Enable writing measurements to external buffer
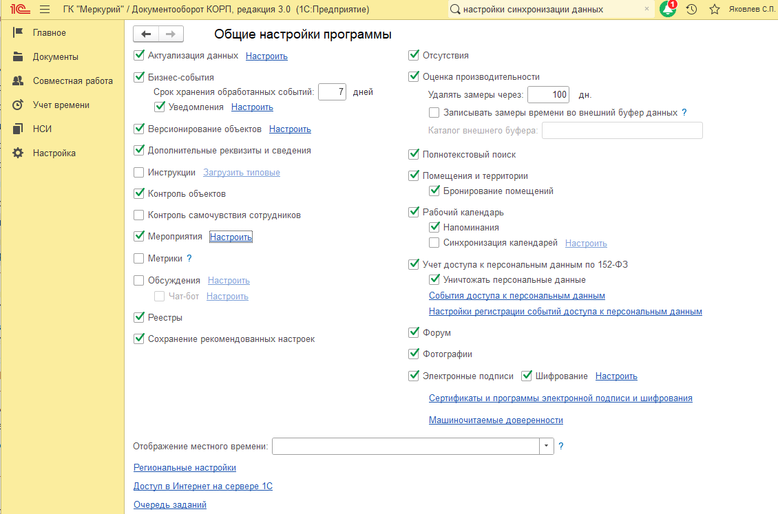 click(434, 113)
